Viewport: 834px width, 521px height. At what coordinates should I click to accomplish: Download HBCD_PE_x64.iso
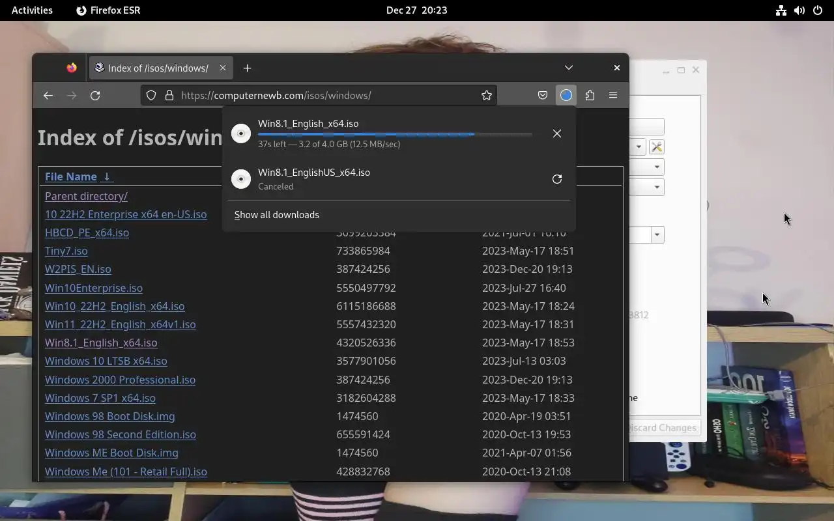click(87, 232)
